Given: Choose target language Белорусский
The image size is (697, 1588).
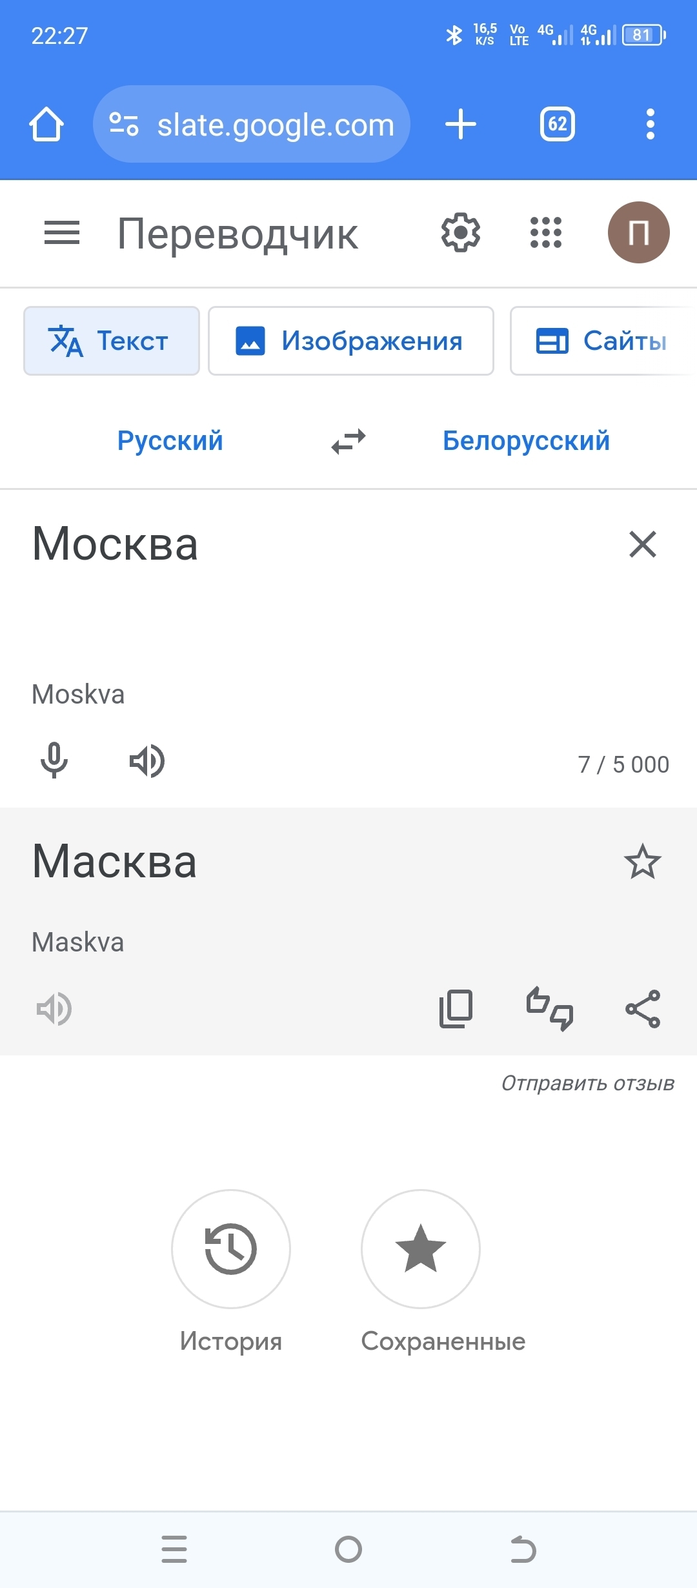Looking at the screenshot, I should [x=526, y=441].
